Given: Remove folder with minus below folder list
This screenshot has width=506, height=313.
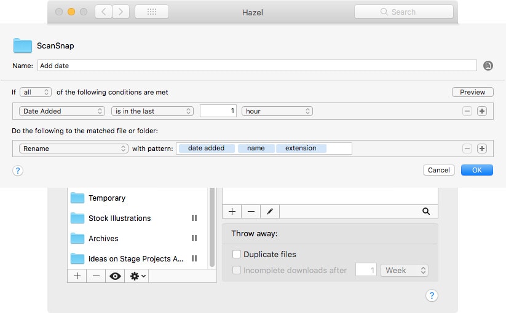Looking at the screenshot, I should click(x=96, y=276).
